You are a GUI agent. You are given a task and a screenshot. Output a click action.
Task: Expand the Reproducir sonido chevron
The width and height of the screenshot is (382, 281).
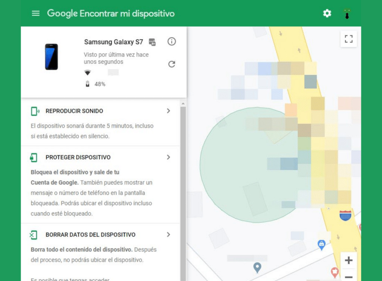[x=168, y=111]
